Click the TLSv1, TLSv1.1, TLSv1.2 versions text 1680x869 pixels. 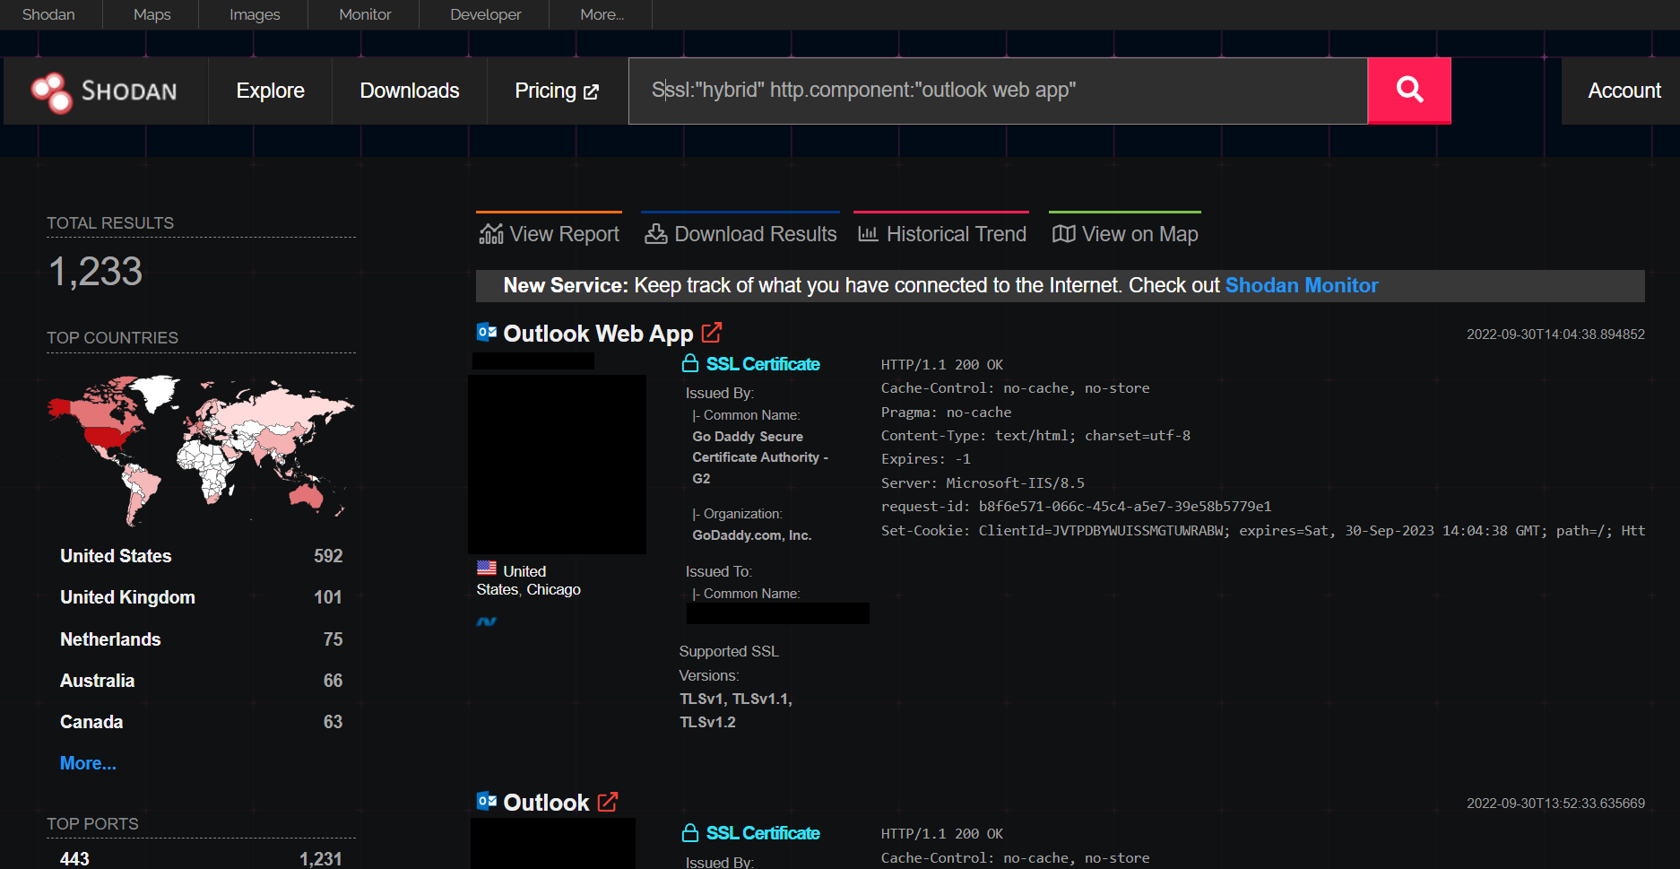tap(736, 710)
